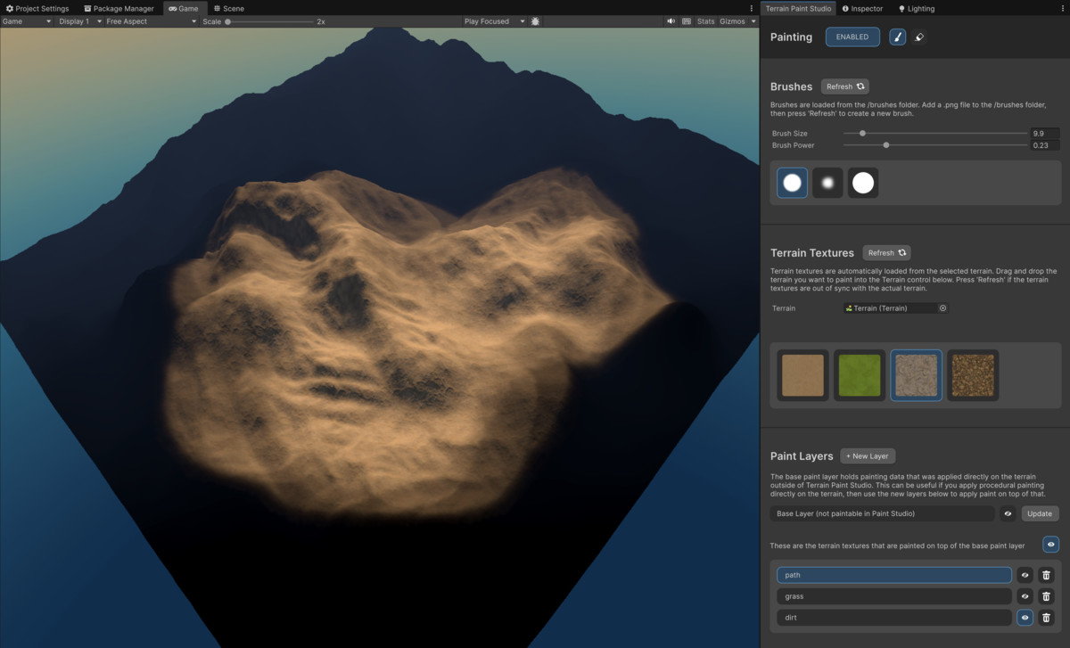Image resolution: width=1070 pixels, height=648 pixels.
Task: Toggle visibility of the path layer
Action: 1025,574
